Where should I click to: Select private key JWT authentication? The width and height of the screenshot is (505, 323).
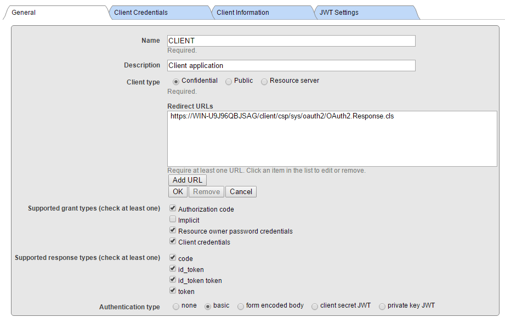[x=382, y=306]
